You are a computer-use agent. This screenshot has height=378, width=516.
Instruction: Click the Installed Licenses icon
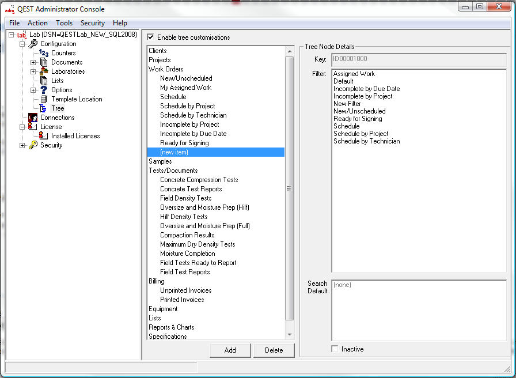43,136
